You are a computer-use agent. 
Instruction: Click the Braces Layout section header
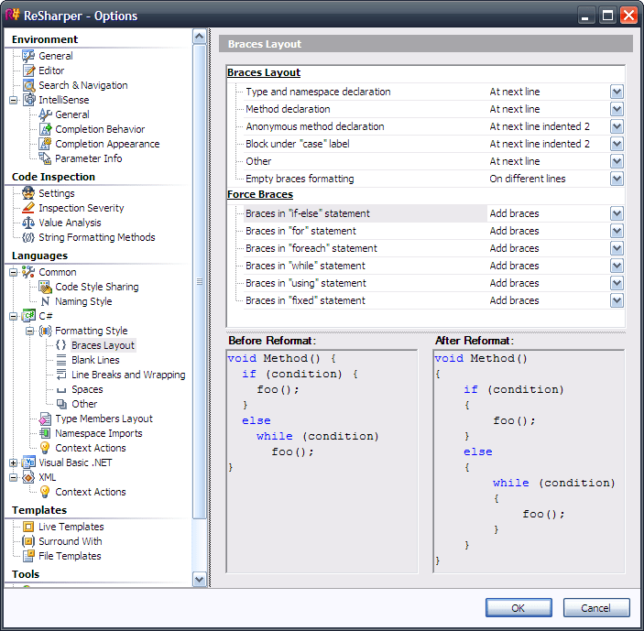(x=264, y=72)
